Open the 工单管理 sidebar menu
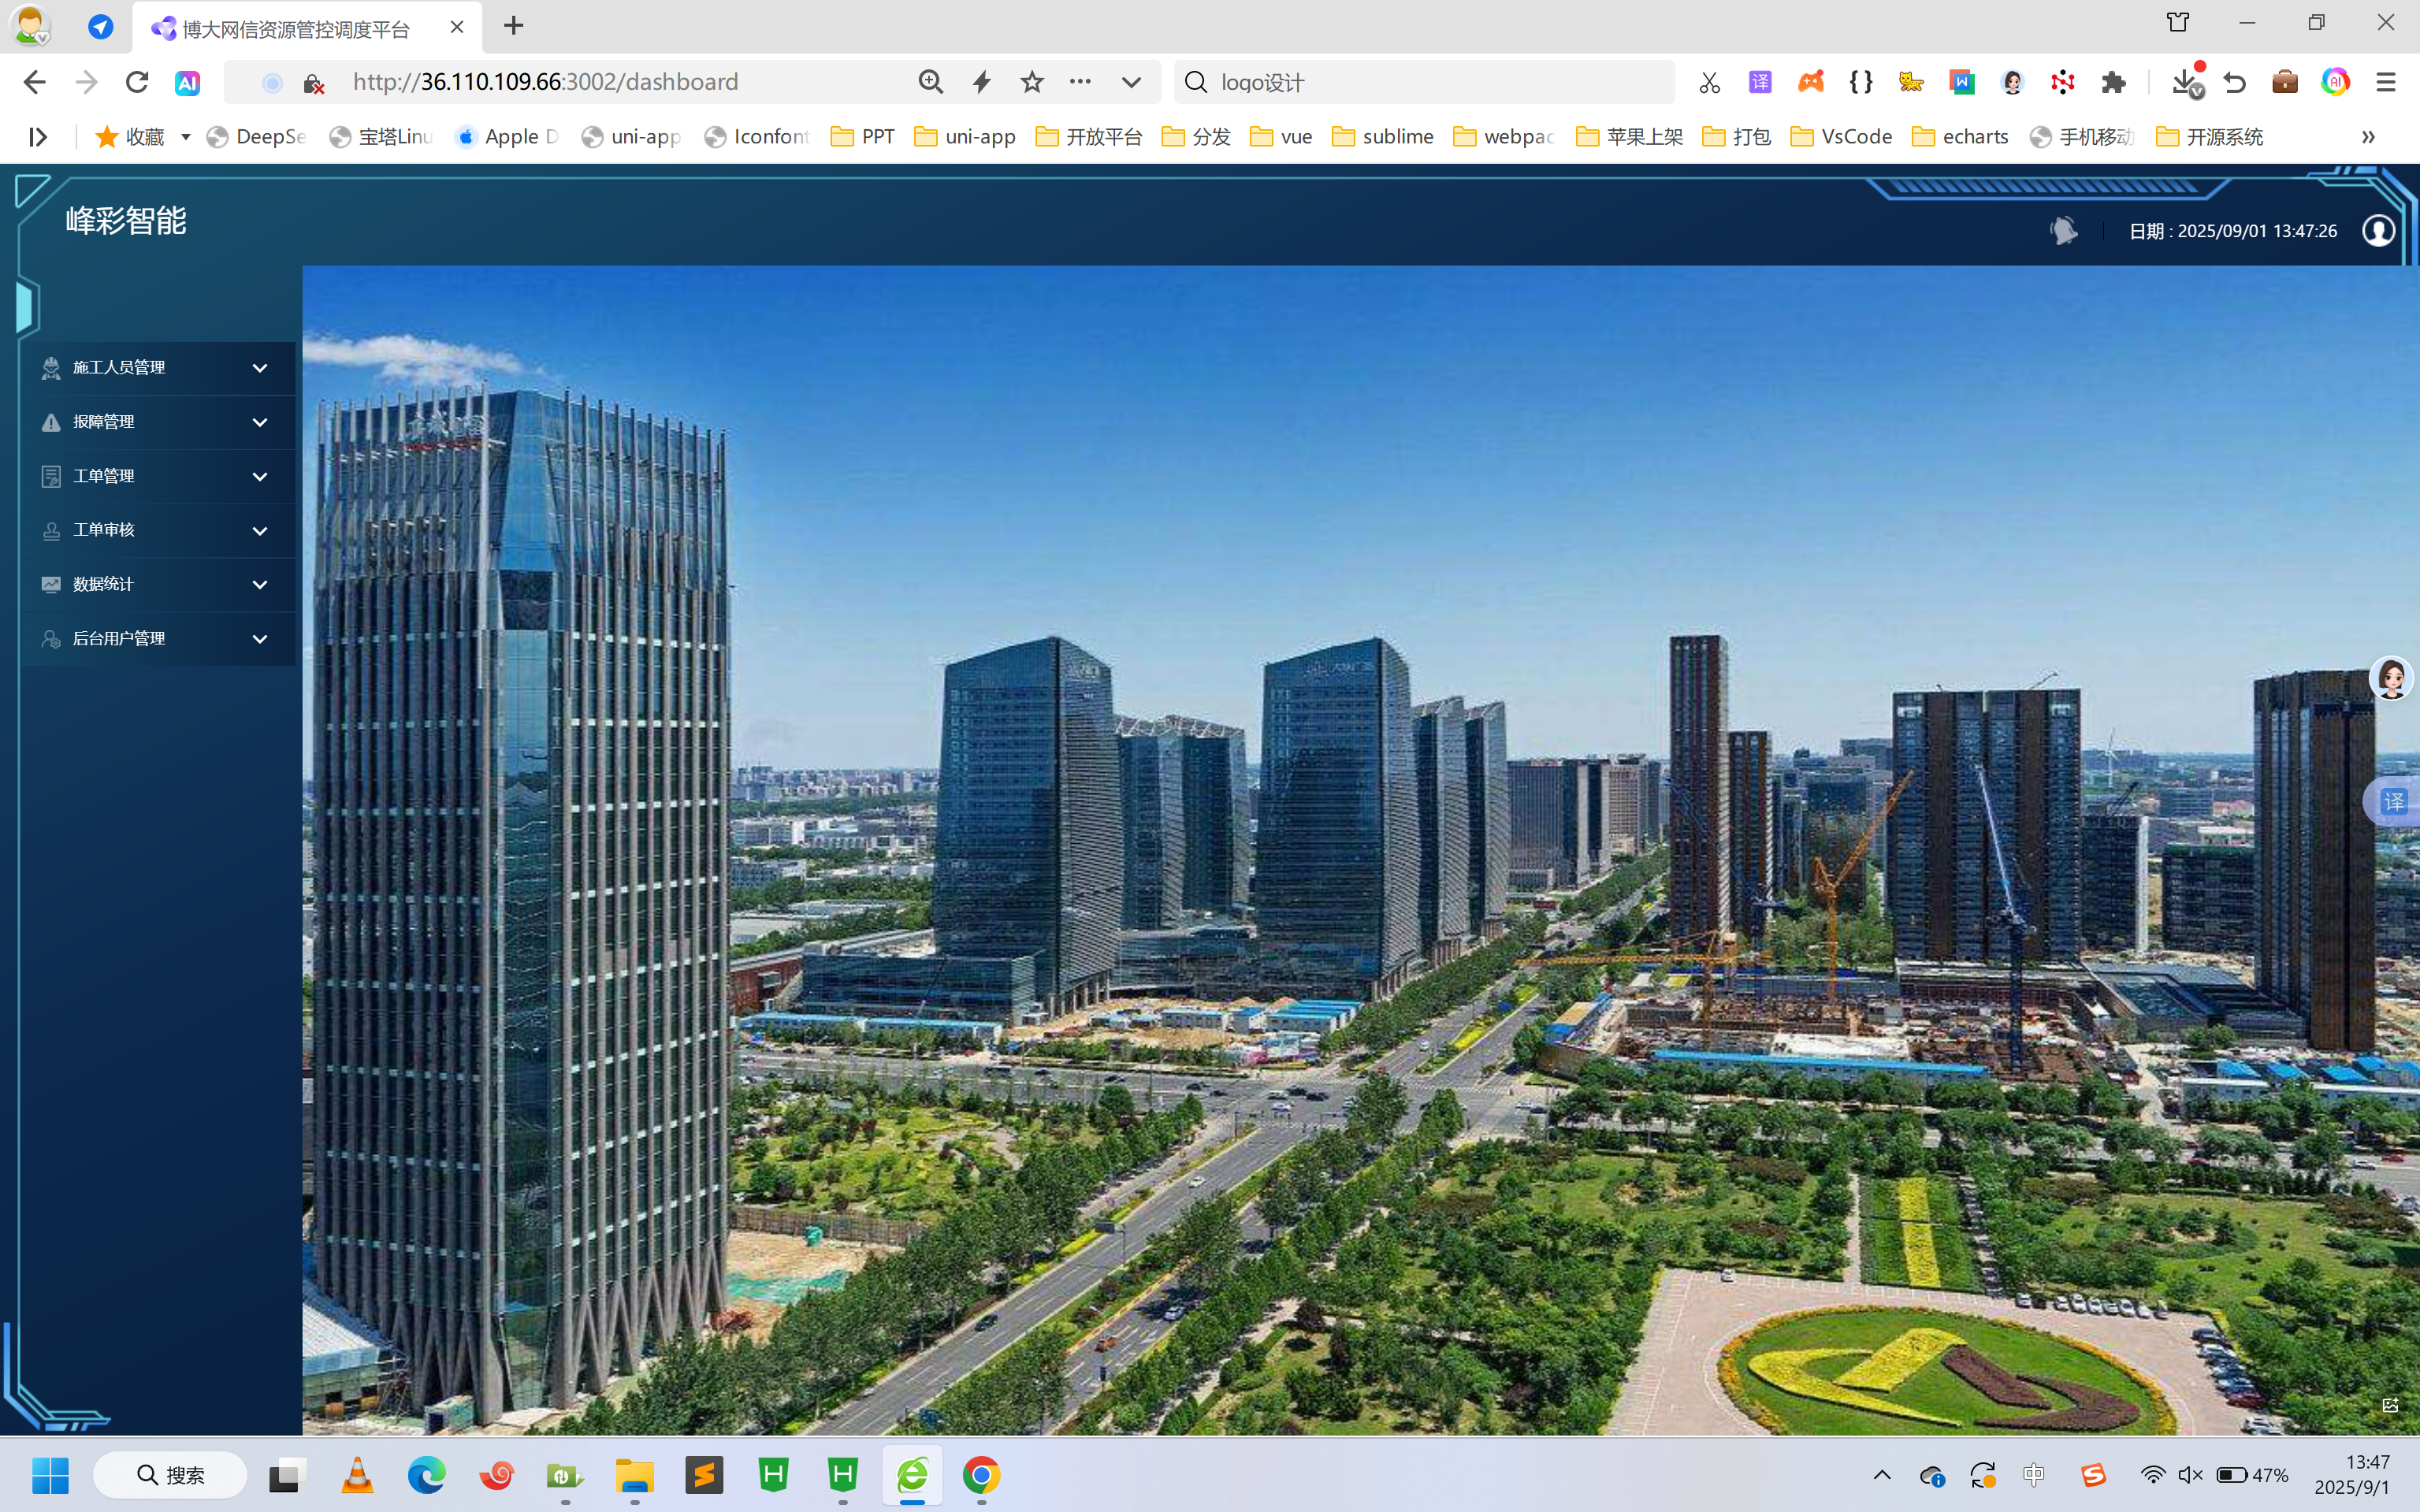This screenshot has width=2420, height=1512. click(x=104, y=476)
